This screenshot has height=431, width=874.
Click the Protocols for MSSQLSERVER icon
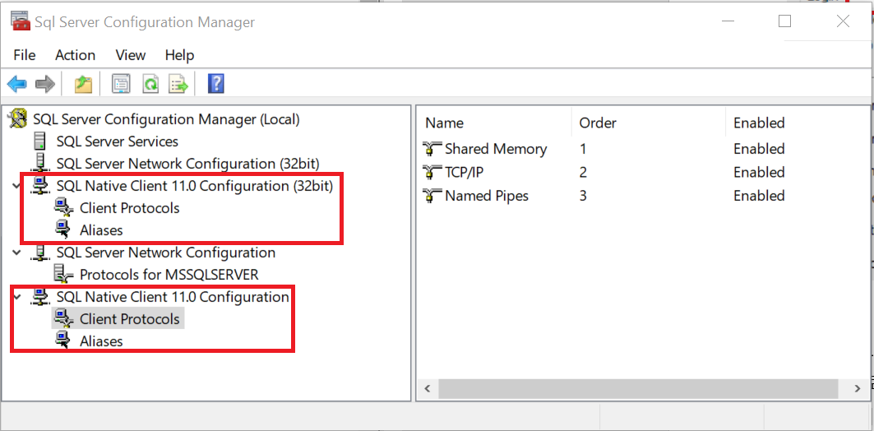(63, 274)
